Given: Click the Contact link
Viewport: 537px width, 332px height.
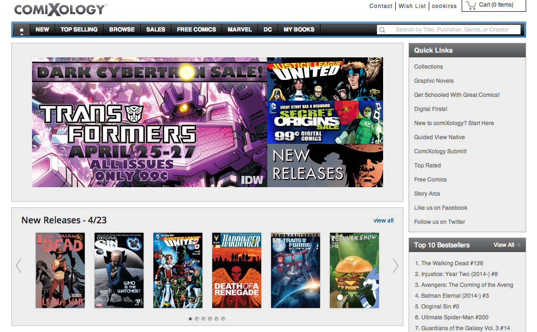Looking at the screenshot, I should (381, 6).
